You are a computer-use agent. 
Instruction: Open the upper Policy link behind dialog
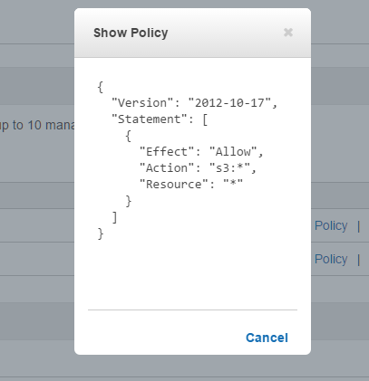pos(331,225)
